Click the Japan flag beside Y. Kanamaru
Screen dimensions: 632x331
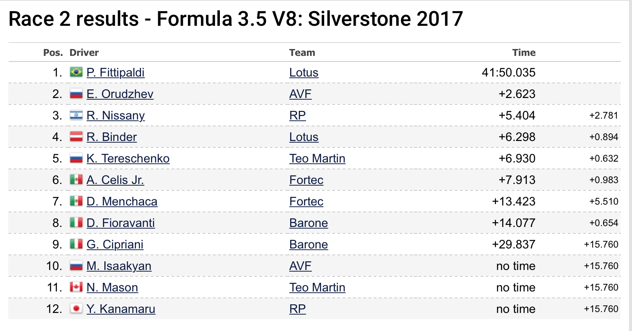[76, 309]
